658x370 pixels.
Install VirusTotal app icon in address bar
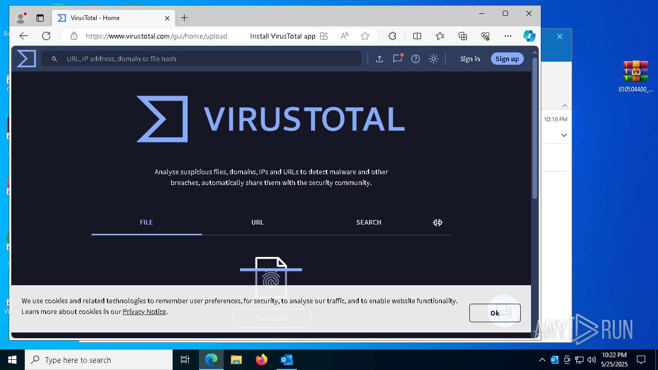pos(324,36)
